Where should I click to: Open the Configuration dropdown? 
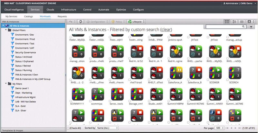(x=97, y=22)
